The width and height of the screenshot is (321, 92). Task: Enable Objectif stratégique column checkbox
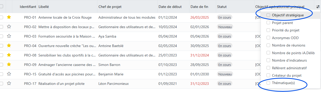(268, 15)
